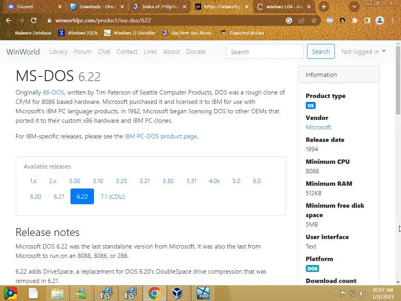Toggle the browser side panel icon
This screenshot has width=401, height=301.
point(367,20)
